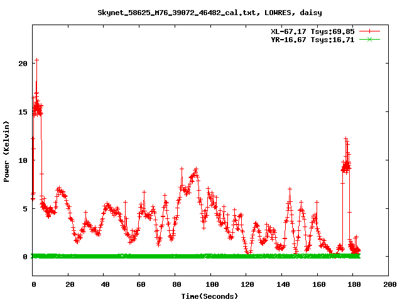This screenshot has width=402, height=302.
Task: Click the red legend line sample
Action: [x=369, y=31]
